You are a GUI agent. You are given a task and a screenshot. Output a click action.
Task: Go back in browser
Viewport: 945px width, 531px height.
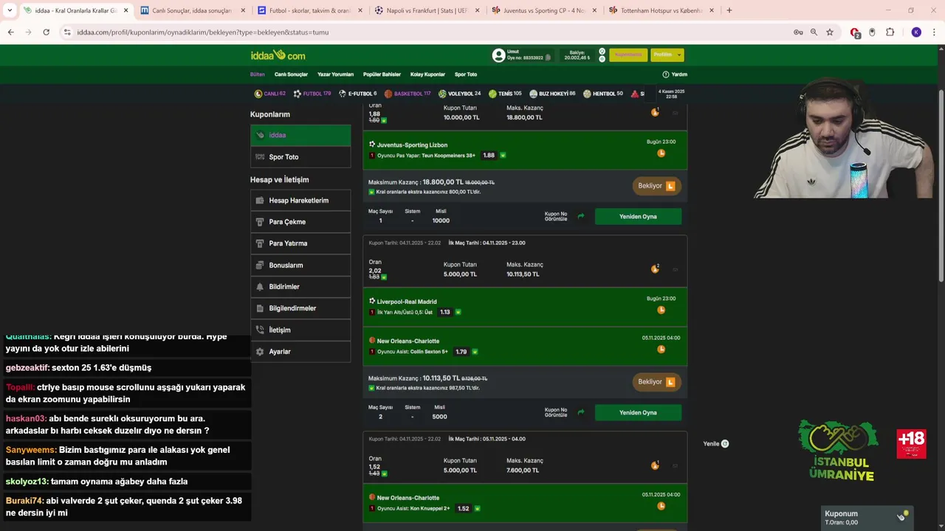click(10, 32)
